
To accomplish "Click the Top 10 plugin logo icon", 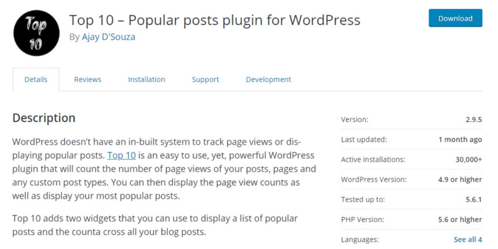I will pos(36,33).
